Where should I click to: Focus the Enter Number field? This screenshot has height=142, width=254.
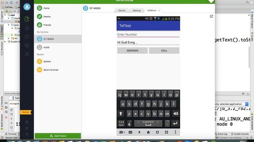tap(148, 34)
